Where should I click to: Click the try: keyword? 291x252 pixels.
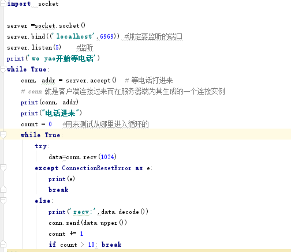point(42,146)
